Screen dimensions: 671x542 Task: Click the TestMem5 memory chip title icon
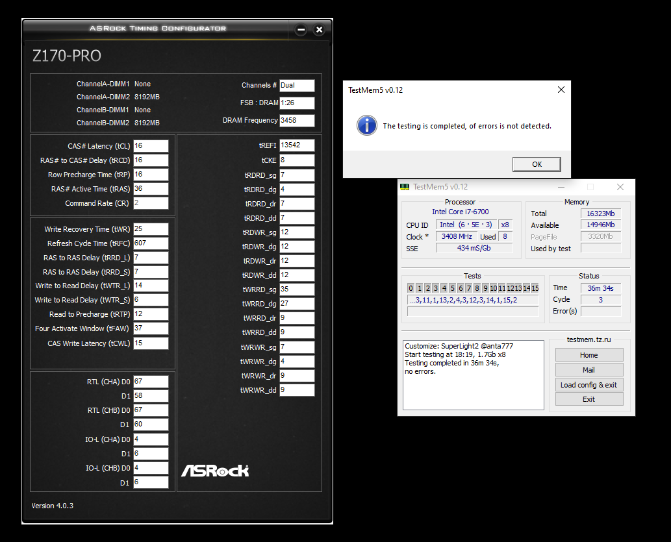405,187
